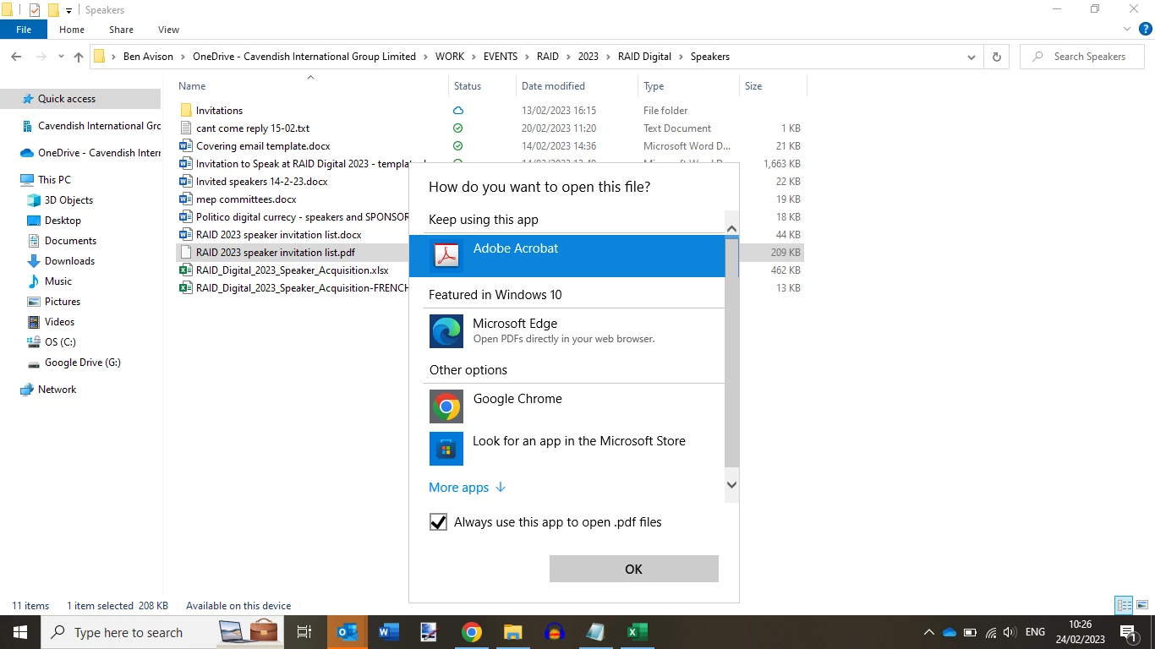Sort by Status column header
This screenshot has width=1155, height=649.
(x=482, y=85)
